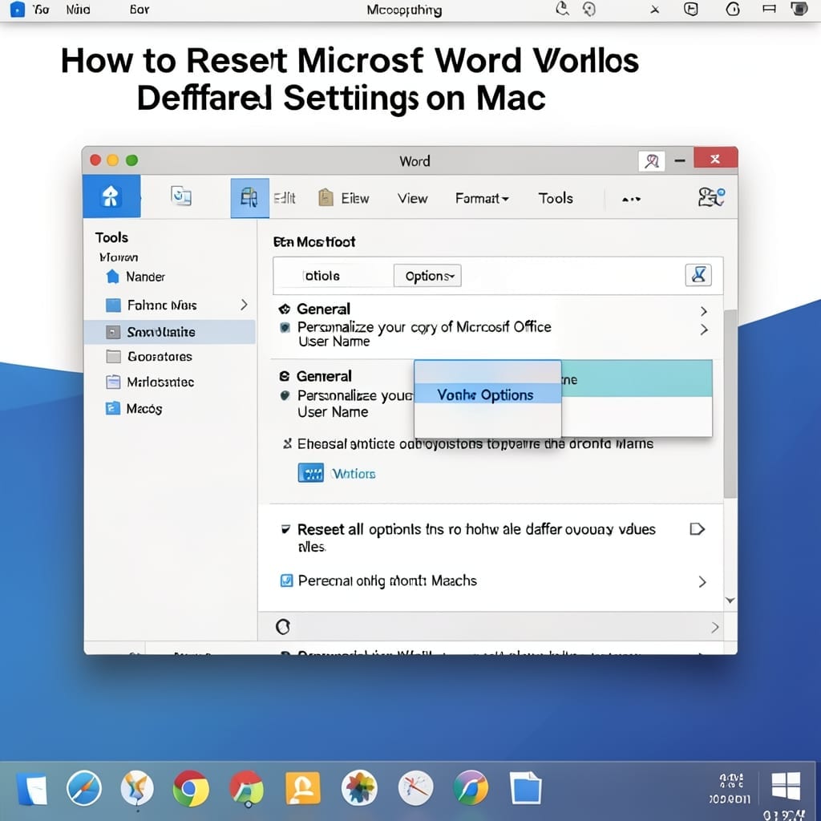Expand the Perecnal onlig row chevron
Viewport: 821px width, 821px height.
[x=702, y=582]
